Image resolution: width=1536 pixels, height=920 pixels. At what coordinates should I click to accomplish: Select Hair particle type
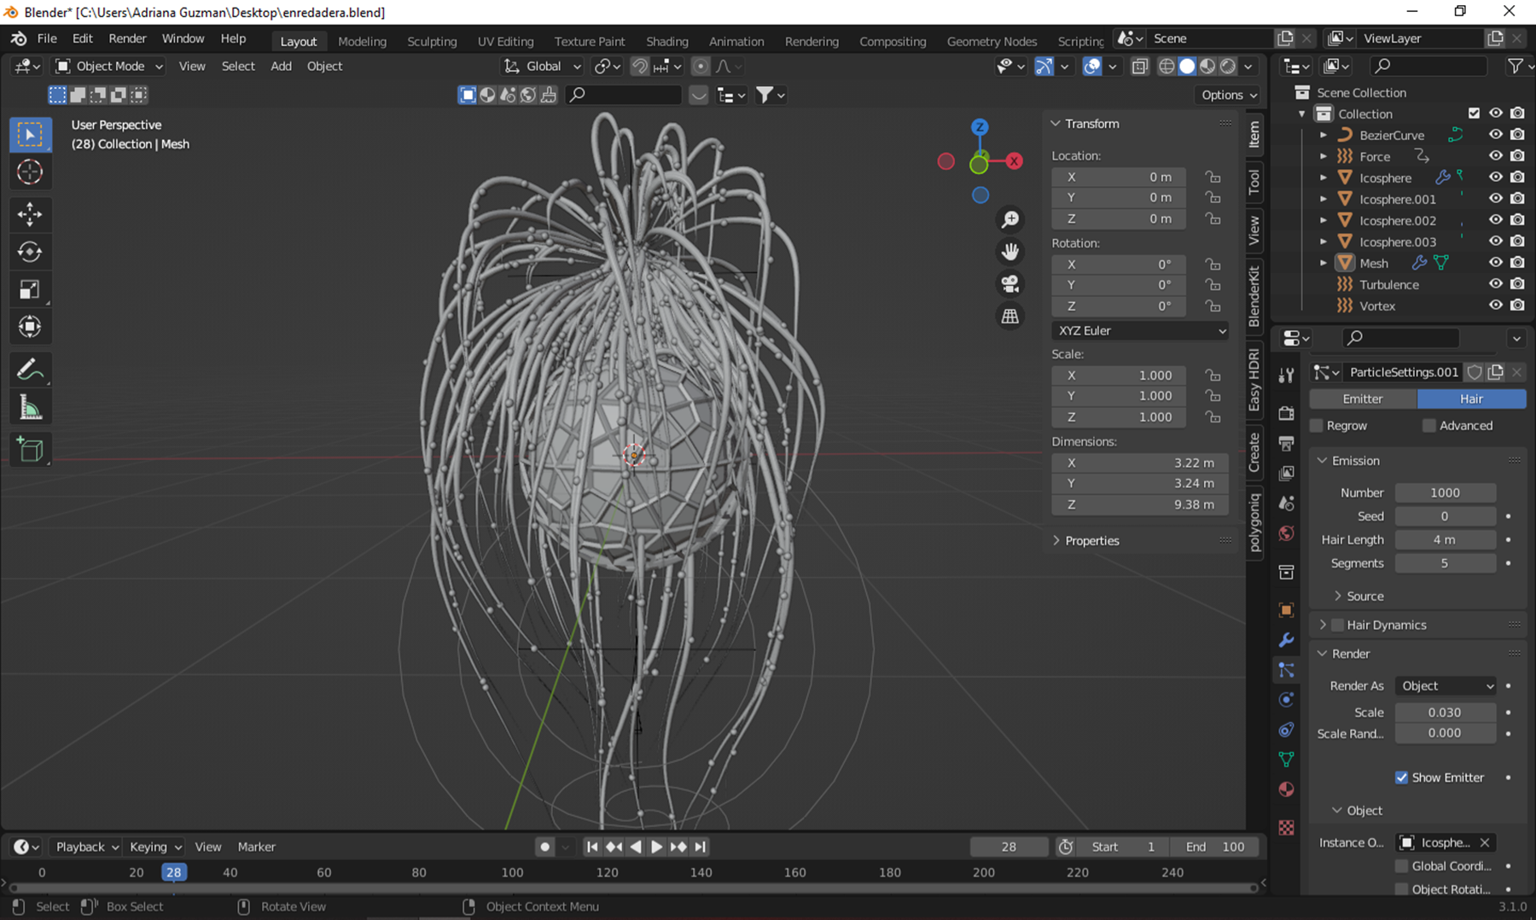[1471, 399]
